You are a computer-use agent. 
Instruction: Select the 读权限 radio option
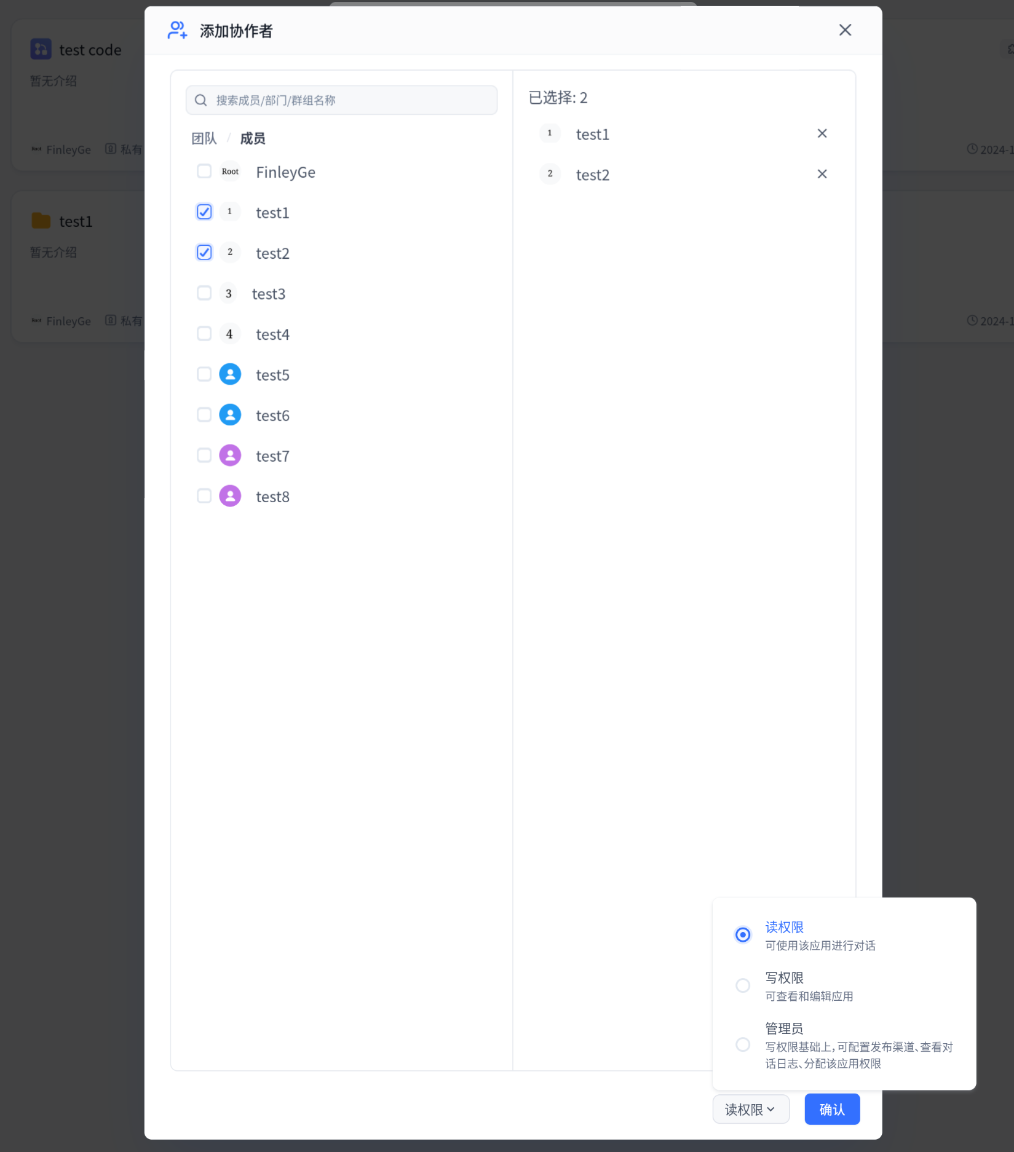point(743,935)
